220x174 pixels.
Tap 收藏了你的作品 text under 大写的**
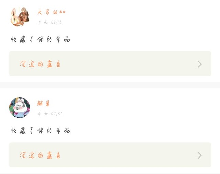pyautogui.click(x=41, y=39)
